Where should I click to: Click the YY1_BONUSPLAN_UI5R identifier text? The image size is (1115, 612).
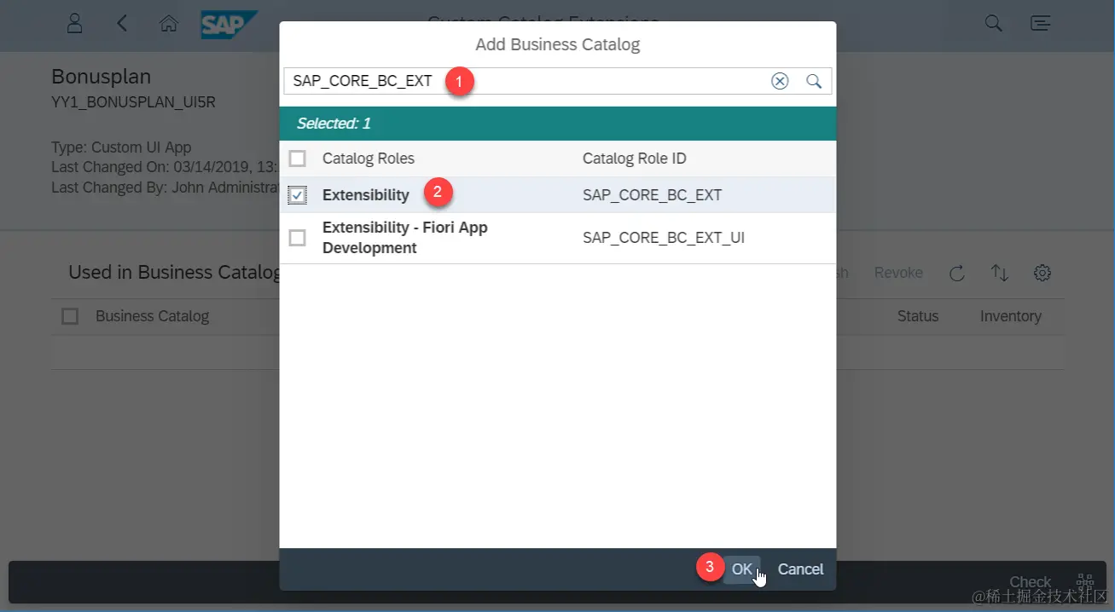click(x=133, y=102)
